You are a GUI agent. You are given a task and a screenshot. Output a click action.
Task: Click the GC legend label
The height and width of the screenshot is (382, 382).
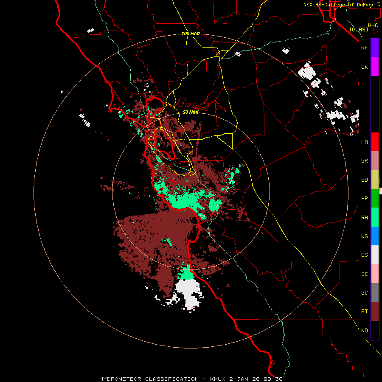coord(364,293)
